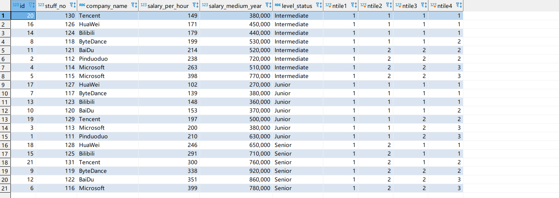
Task: Click sort arrows for ntile2 column
Action: click(391, 5)
